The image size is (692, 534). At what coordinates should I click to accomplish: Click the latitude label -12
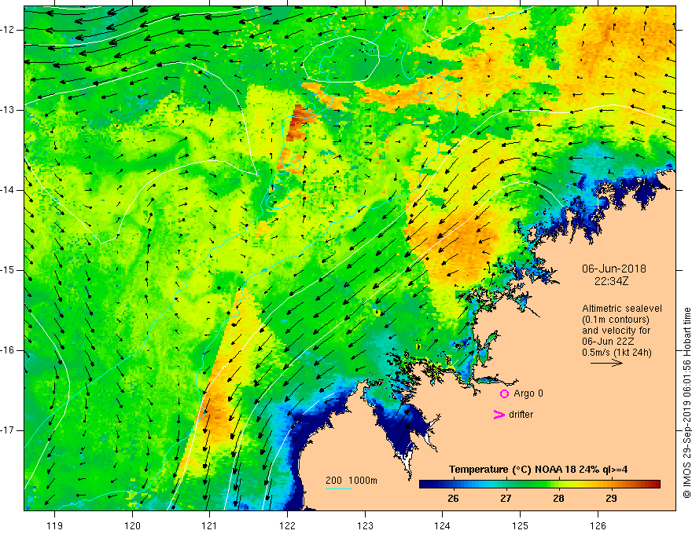coord(9,30)
